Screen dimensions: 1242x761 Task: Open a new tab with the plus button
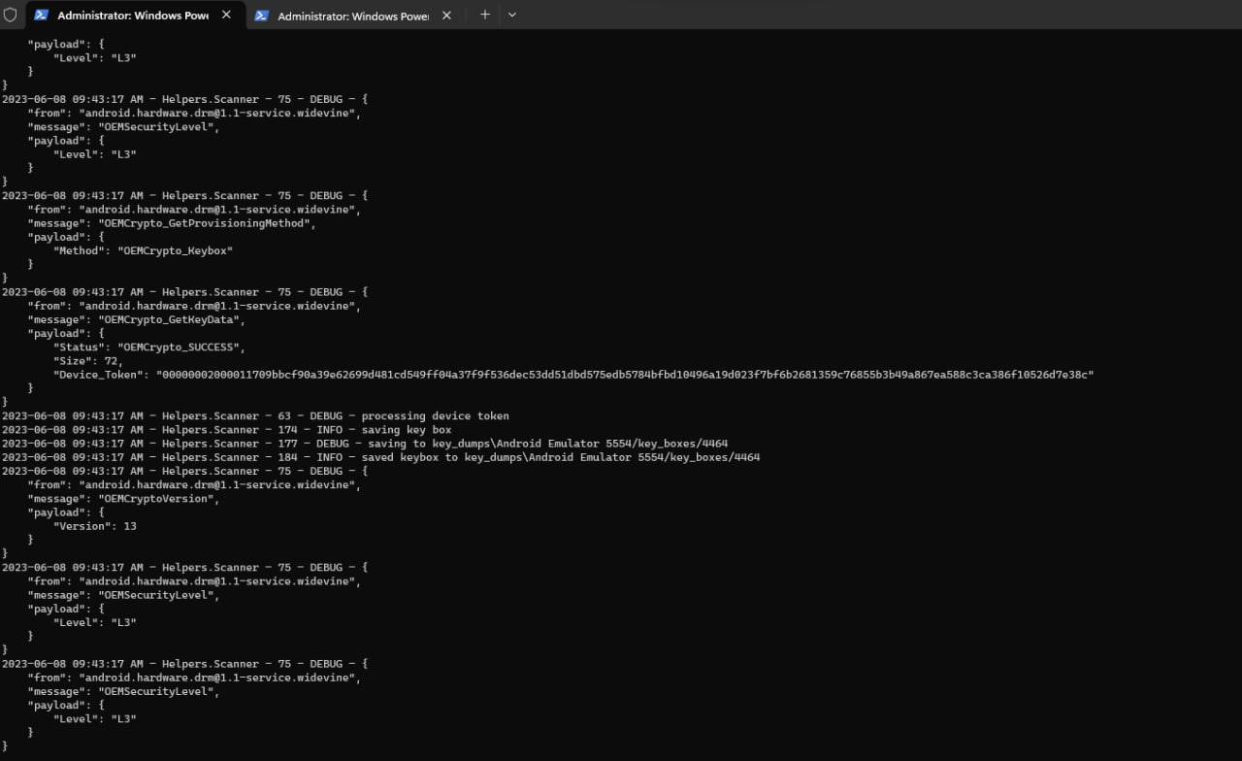click(485, 16)
